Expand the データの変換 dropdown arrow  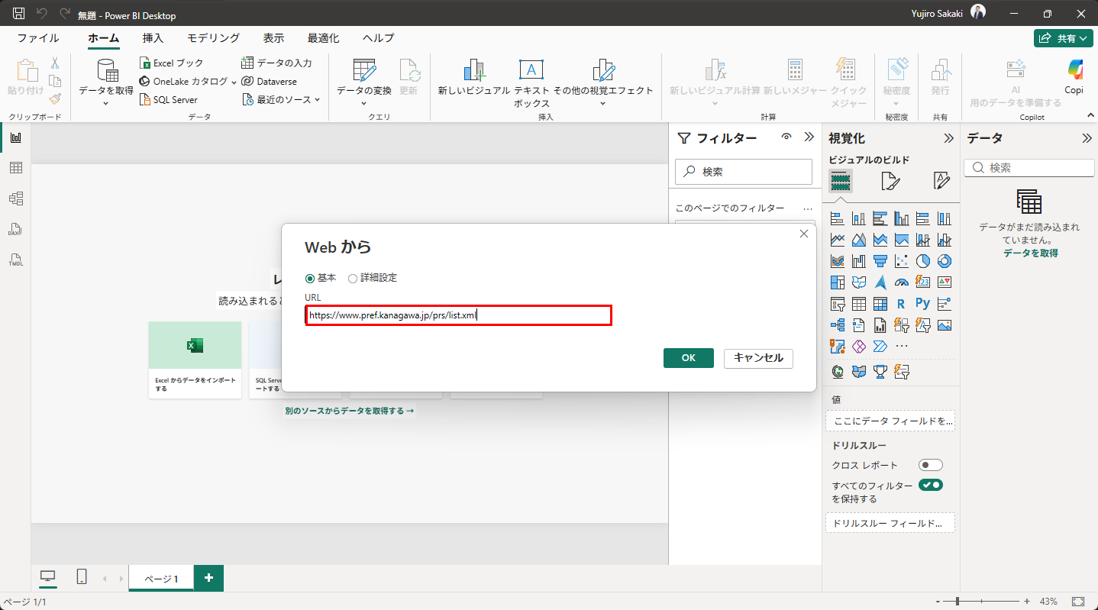click(364, 103)
